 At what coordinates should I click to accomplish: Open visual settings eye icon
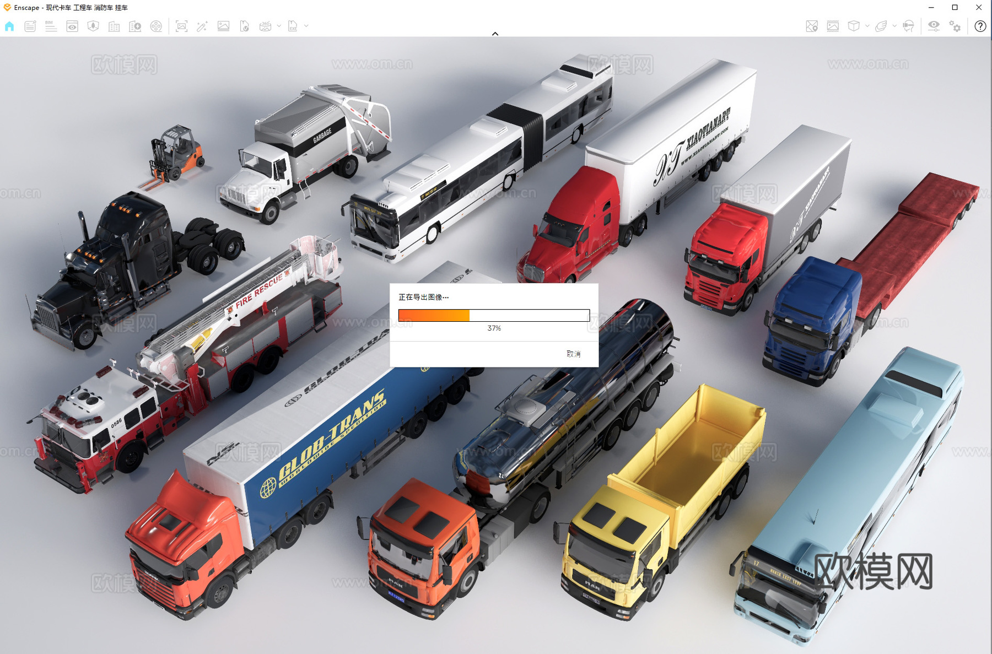(934, 26)
